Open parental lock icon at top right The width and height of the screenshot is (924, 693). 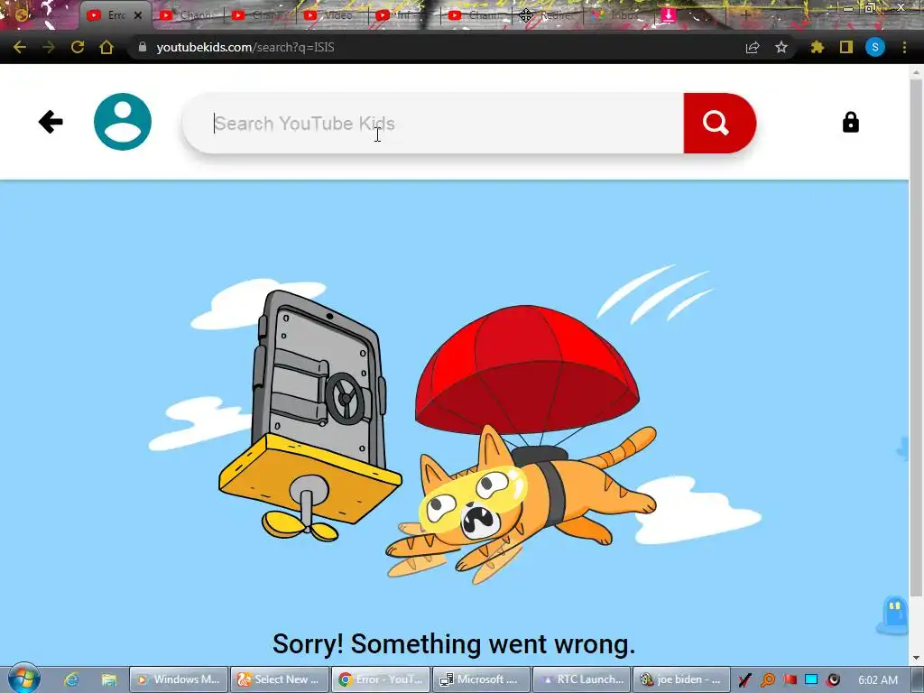click(x=850, y=123)
